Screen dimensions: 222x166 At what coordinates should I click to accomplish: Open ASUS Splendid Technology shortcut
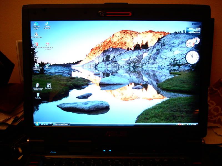[x=36, y=65]
